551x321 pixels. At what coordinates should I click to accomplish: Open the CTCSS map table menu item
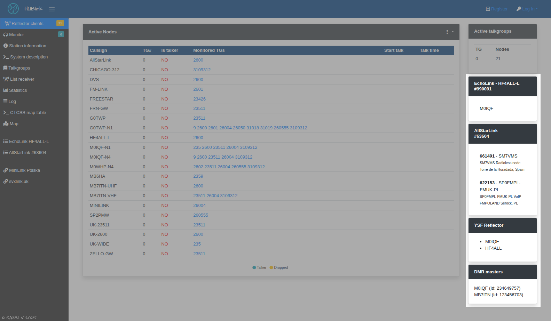click(x=28, y=113)
